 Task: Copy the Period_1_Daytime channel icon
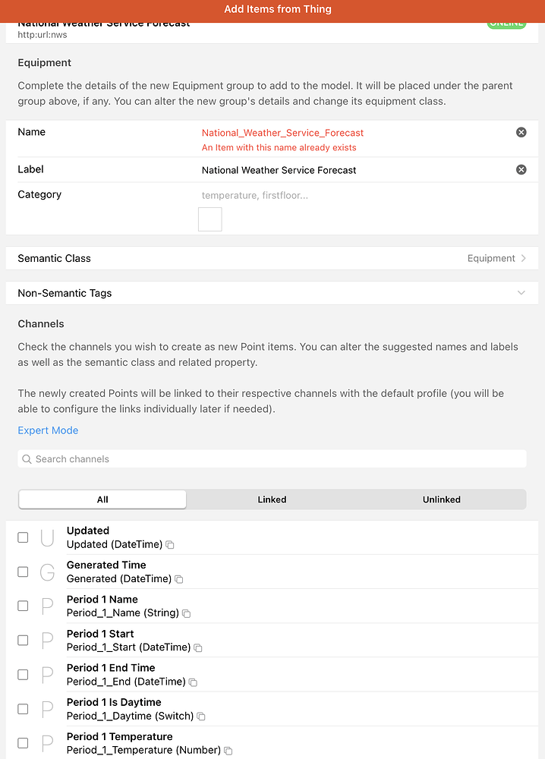click(x=201, y=716)
